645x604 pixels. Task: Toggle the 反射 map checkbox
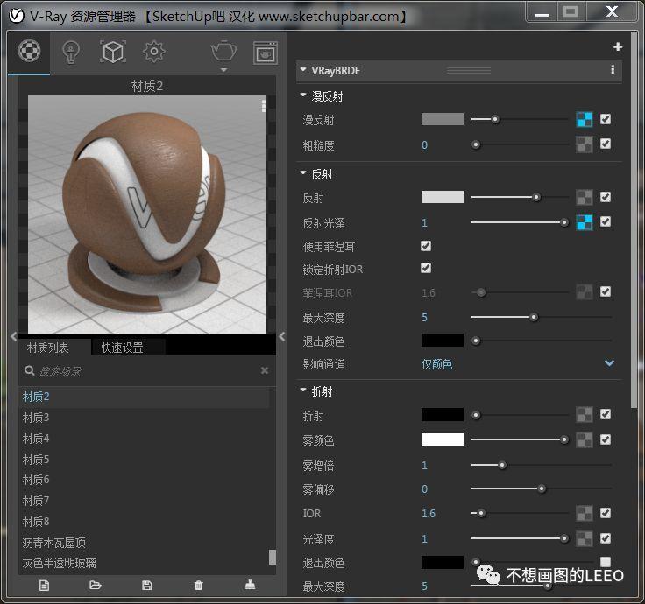605,197
